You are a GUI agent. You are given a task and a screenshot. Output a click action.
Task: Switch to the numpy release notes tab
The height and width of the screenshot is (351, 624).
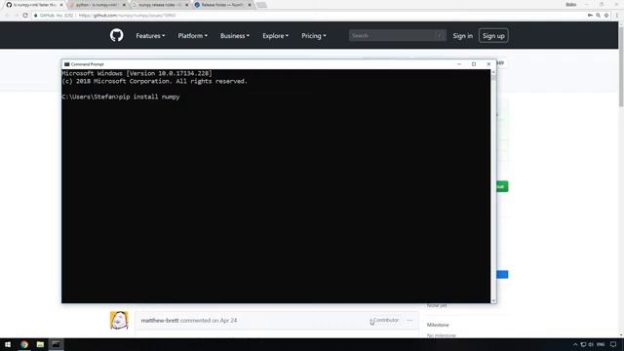point(160,5)
